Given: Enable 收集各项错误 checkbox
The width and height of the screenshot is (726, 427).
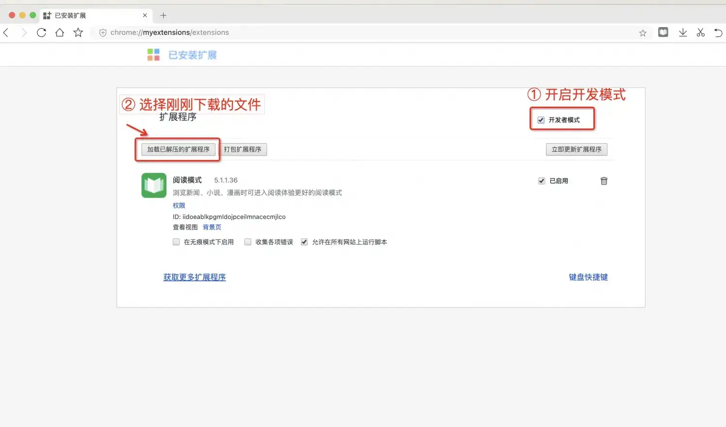Looking at the screenshot, I should 248,242.
